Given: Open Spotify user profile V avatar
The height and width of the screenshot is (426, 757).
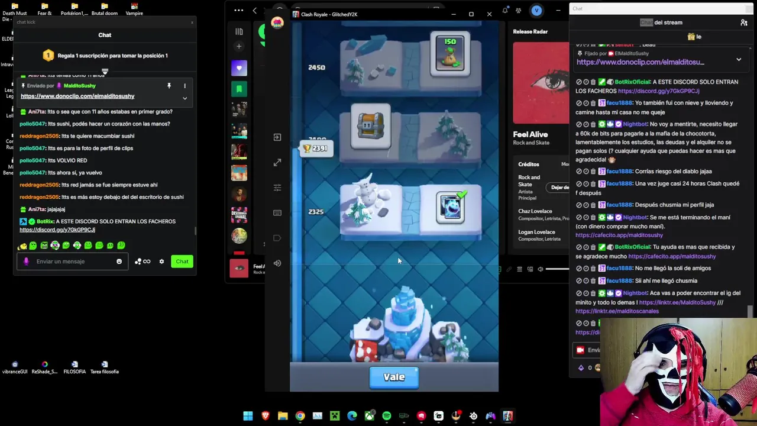Looking at the screenshot, I should pos(536,10).
